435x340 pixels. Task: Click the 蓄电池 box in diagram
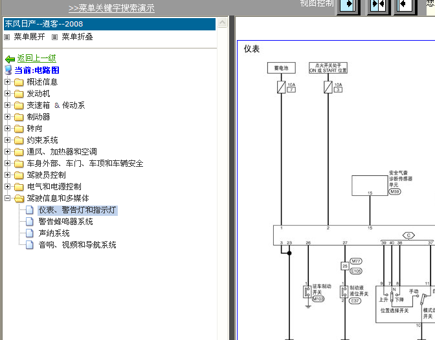click(282, 68)
